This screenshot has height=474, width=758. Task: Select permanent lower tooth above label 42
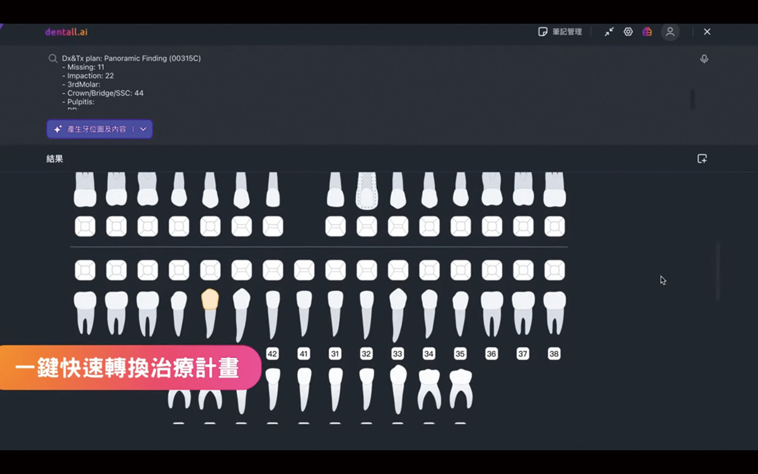tap(272, 314)
